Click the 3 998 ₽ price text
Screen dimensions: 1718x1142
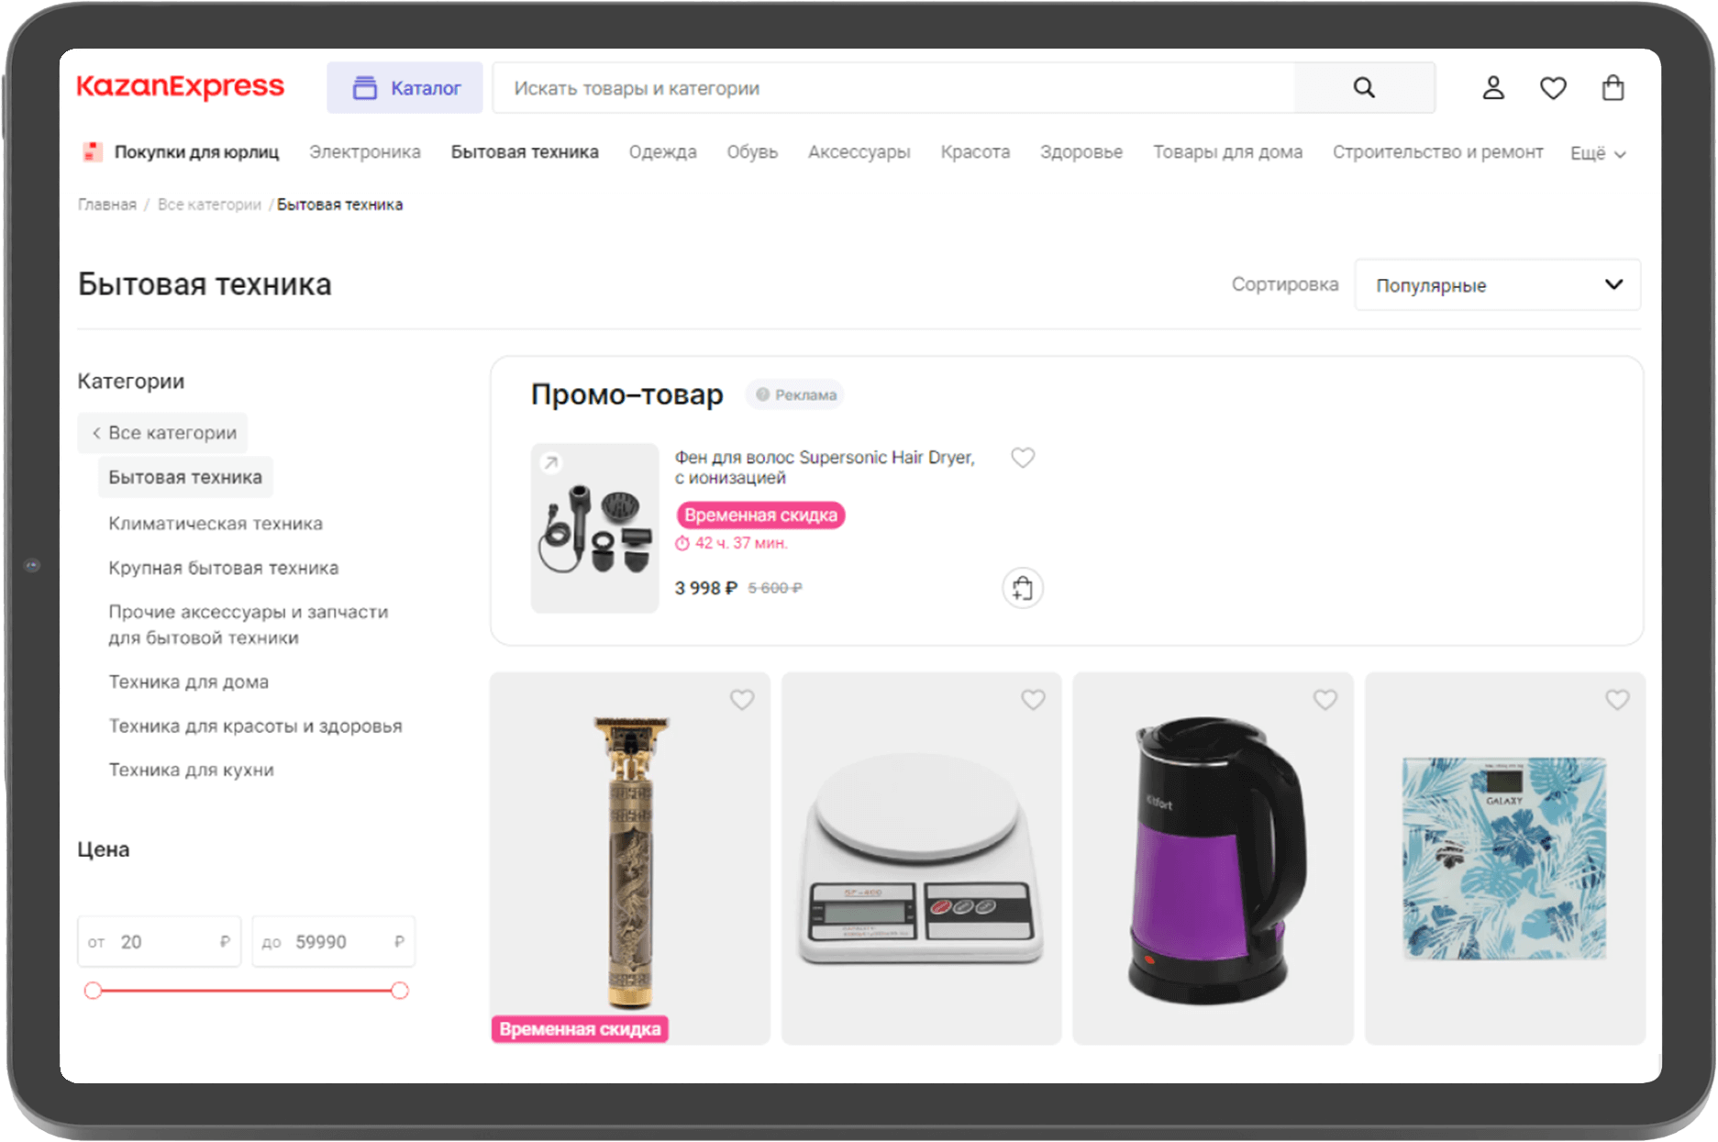706,588
